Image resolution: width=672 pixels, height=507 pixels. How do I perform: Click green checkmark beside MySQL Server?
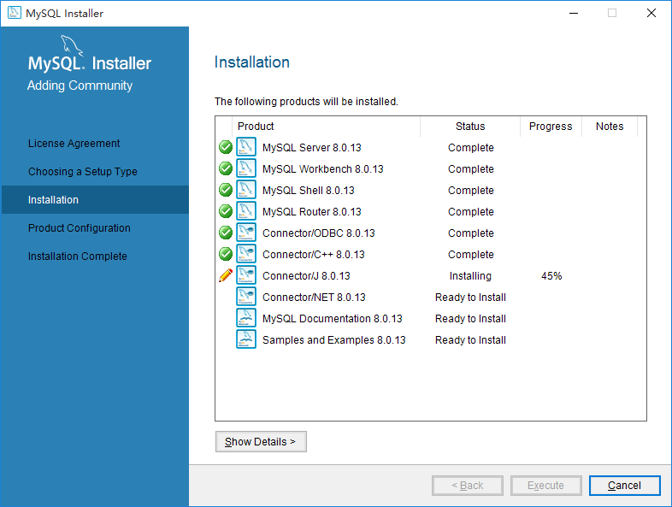click(226, 147)
